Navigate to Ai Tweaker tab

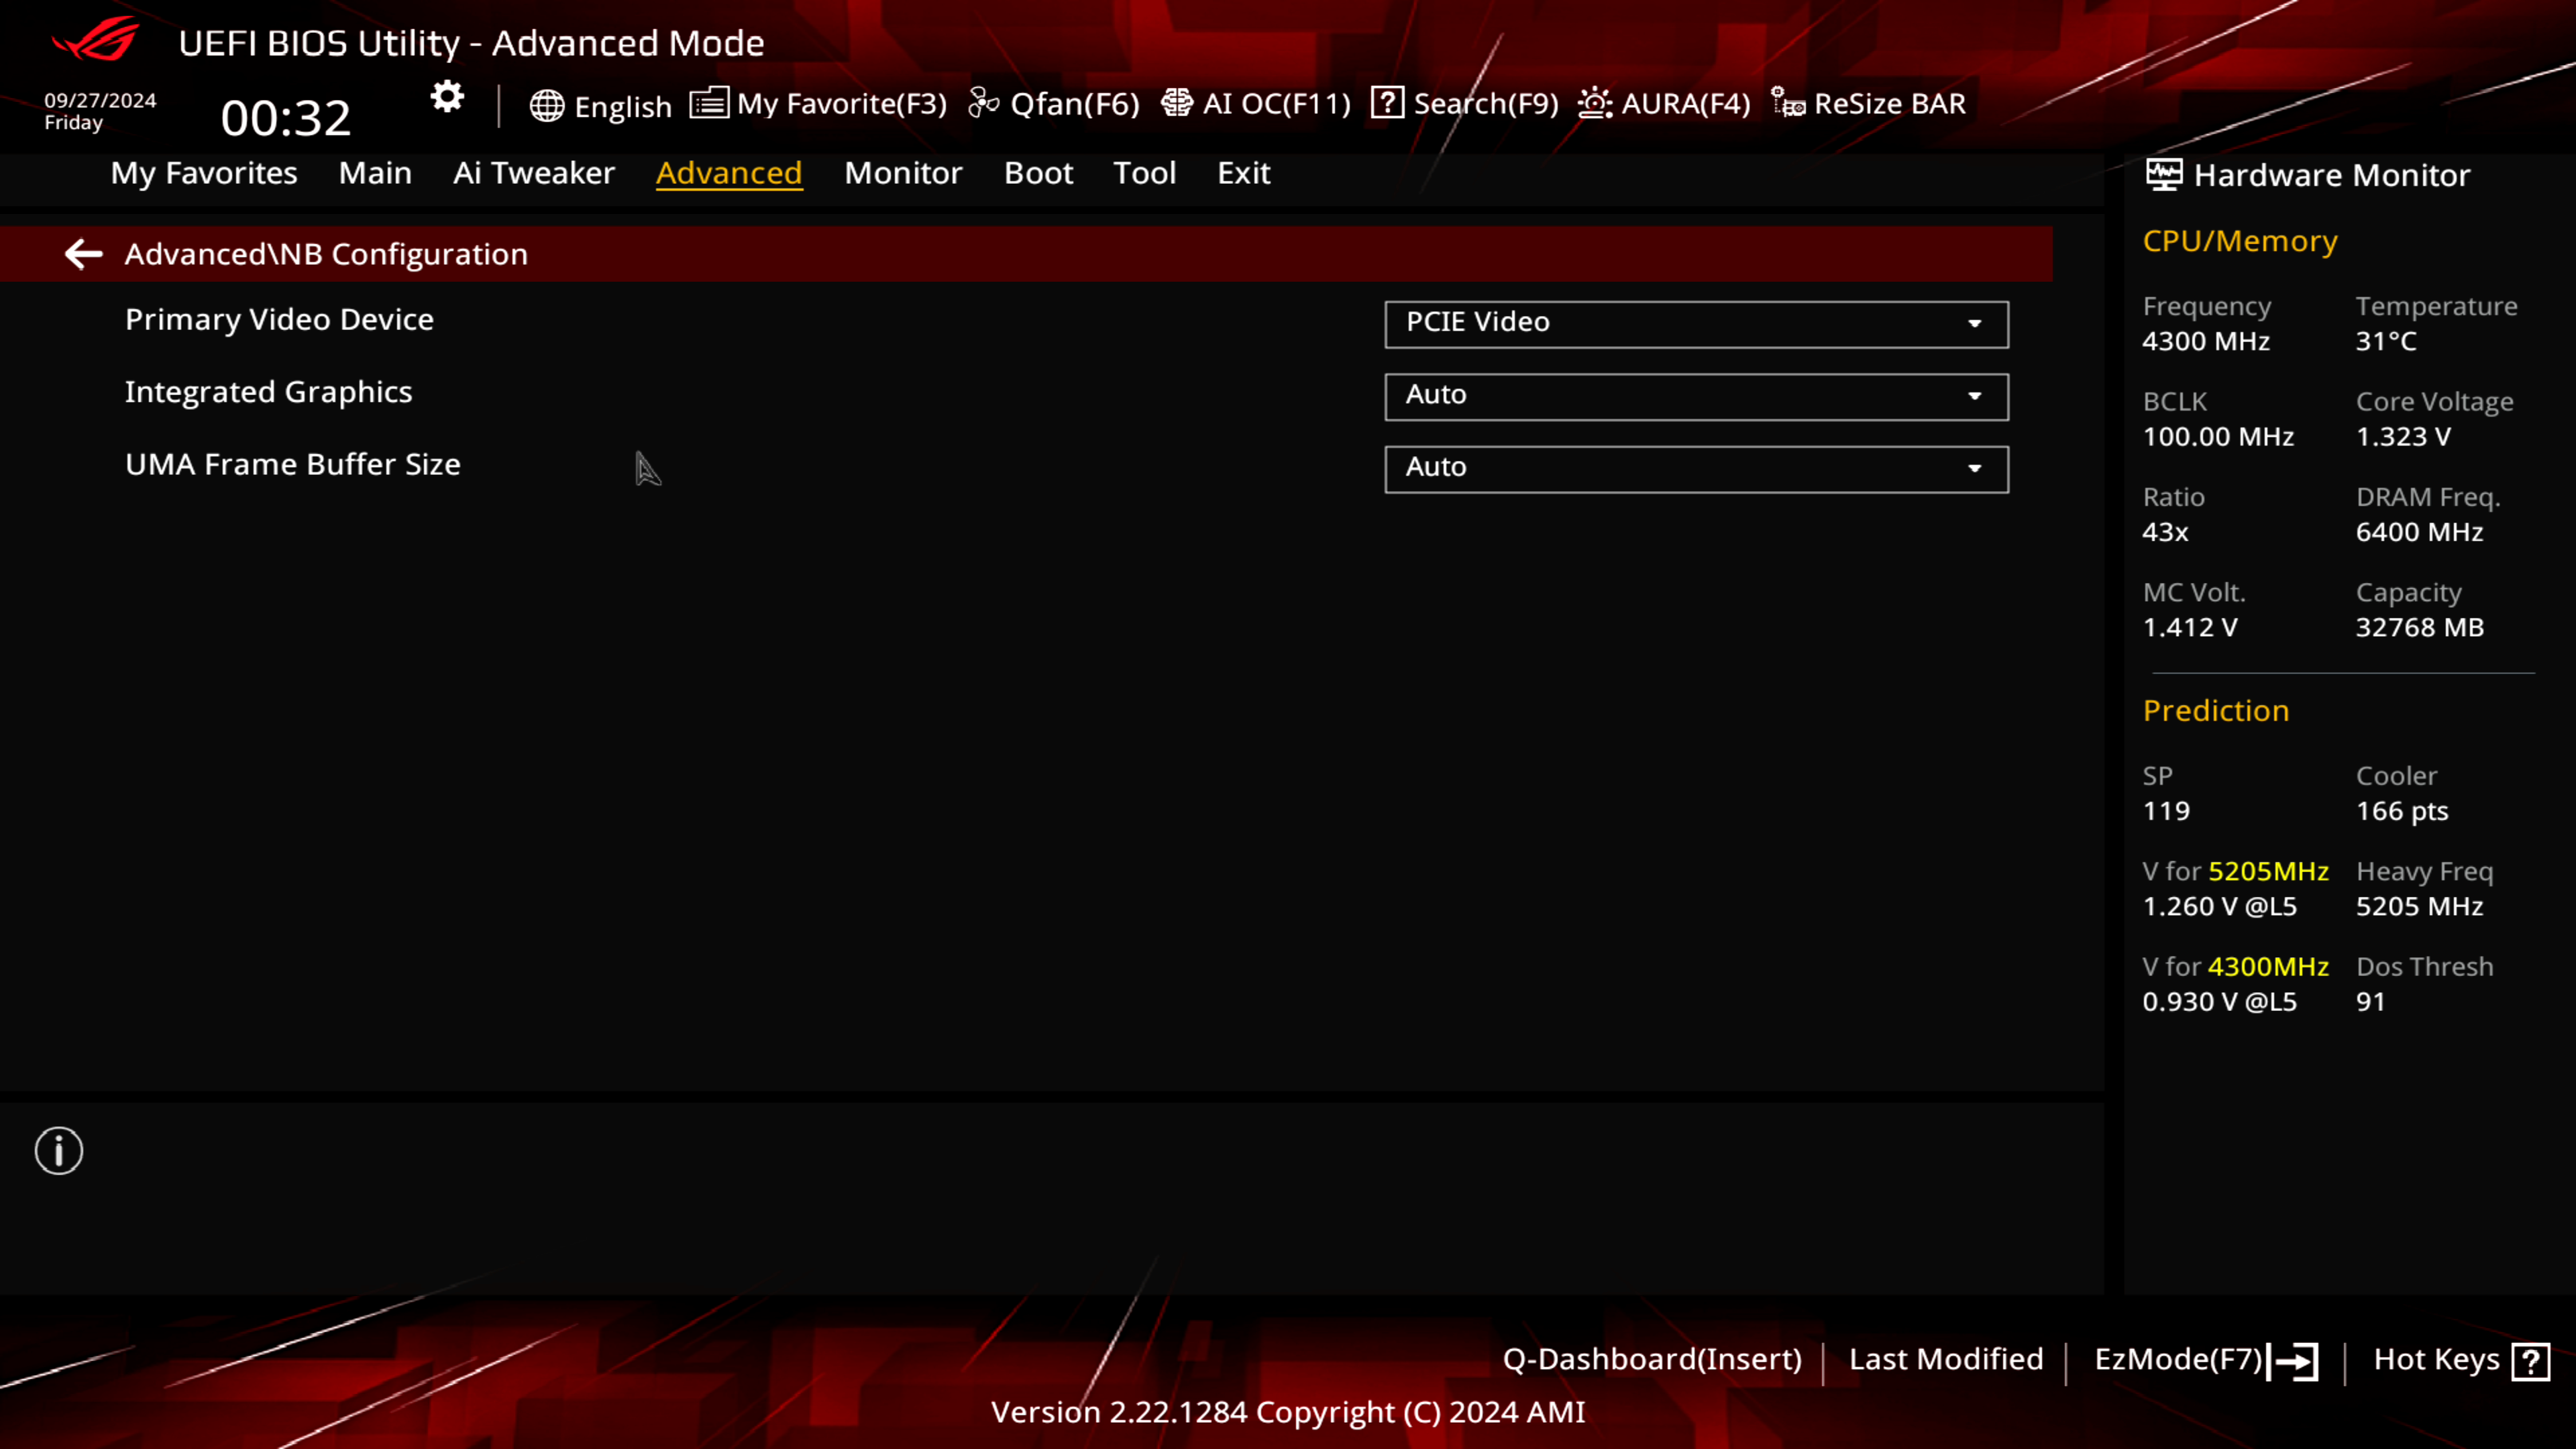[x=533, y=172]
